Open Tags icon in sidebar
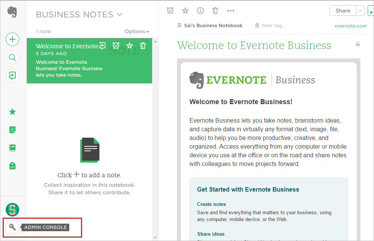The image size is (374, 241). pyautogui.click(x=12, y=166)
